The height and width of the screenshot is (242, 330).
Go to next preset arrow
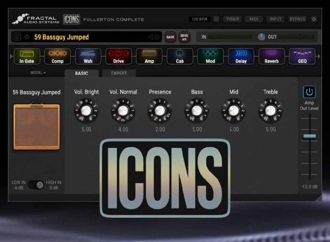click(x=157, y=37)
